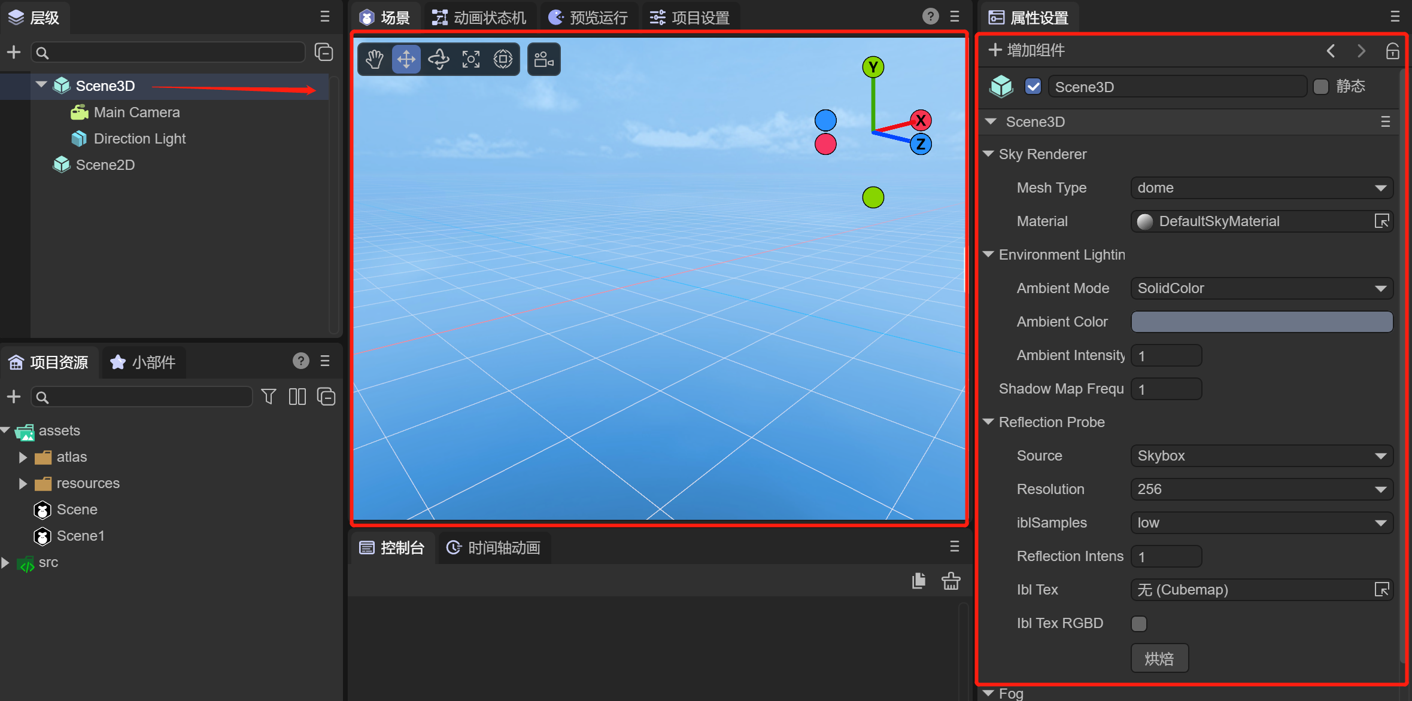Switch to the 时间轴动画 tab
This screenshot has height=701, width=1412.
click(494, 548)
